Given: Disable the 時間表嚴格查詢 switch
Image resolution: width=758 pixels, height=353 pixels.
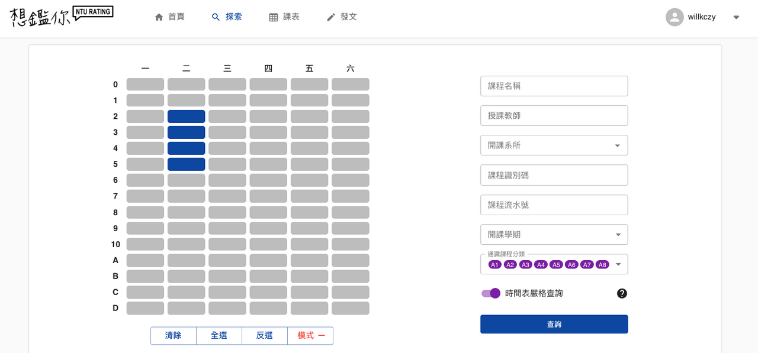Looking at the screenshot, I should coord(491,293).
